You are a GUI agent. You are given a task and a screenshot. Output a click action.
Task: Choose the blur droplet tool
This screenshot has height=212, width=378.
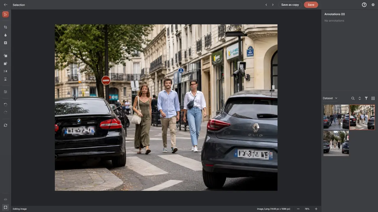[x=5, y=35]
